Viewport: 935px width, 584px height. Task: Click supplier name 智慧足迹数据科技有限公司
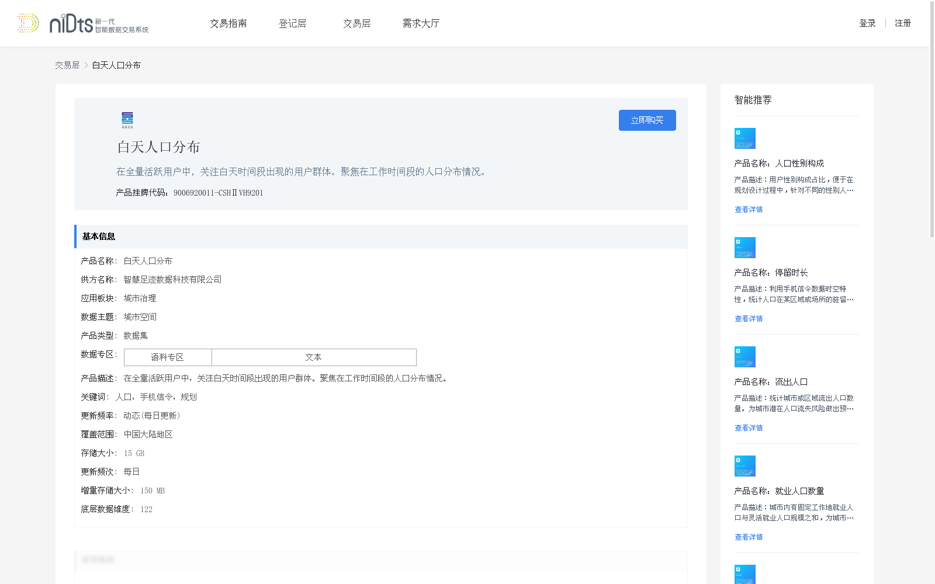pos(172,280)
